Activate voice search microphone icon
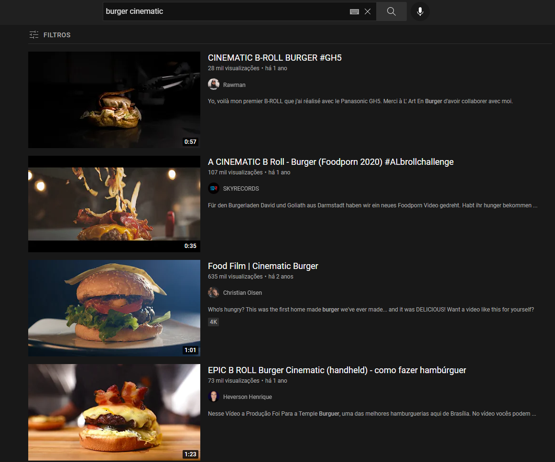The height and width of the screenshot is (462, 555). coord(420,11)
